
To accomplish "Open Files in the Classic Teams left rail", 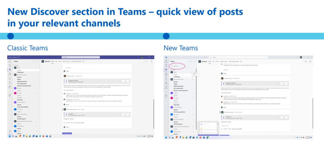I will pos(10,82).
